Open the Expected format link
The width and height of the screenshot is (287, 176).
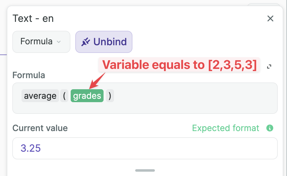tap(226, 128)
